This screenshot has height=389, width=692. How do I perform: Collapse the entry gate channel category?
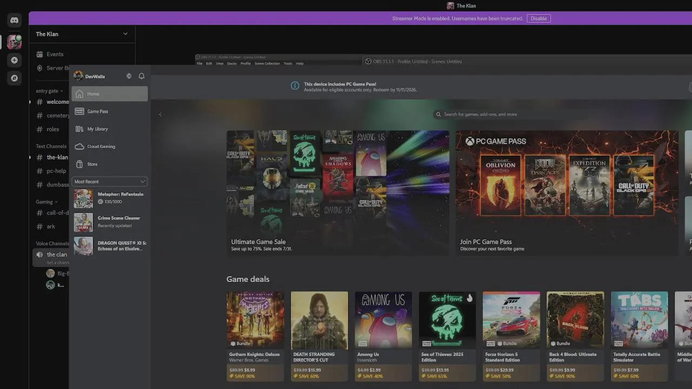tap(49, 91)
